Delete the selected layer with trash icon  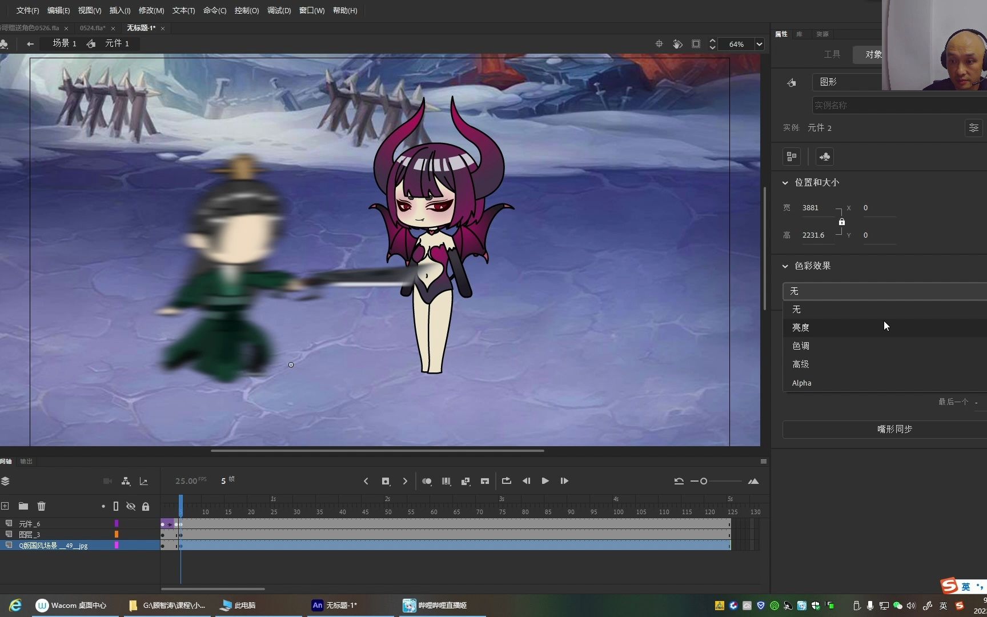[42, 506]
